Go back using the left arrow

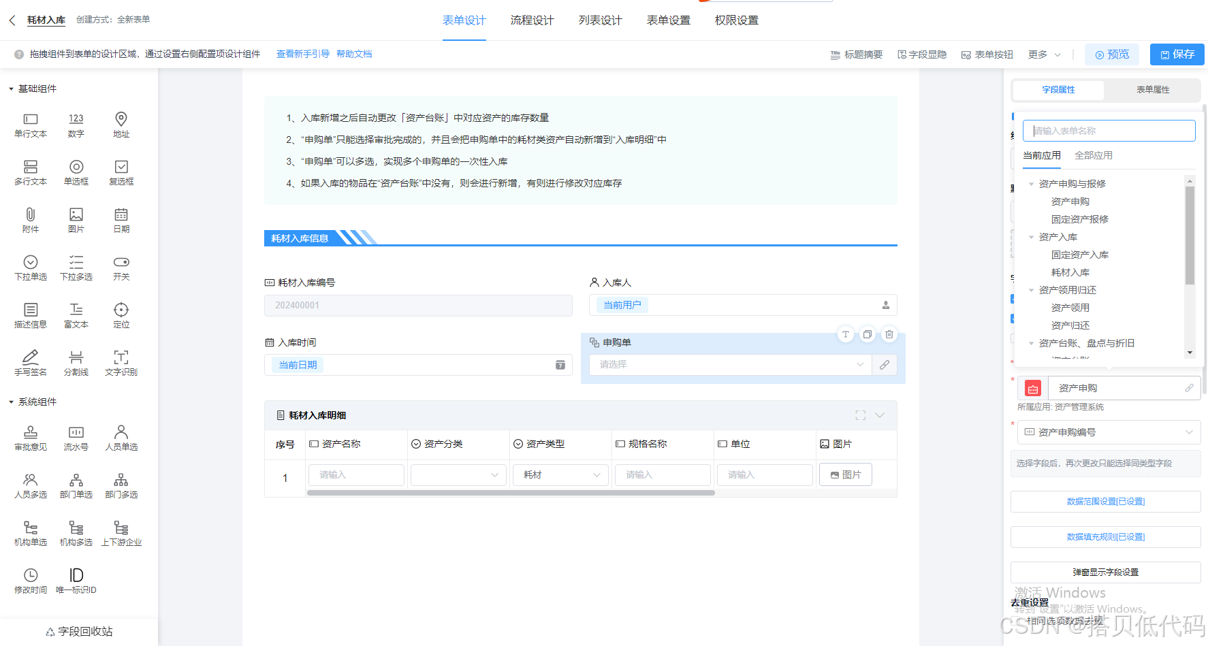click(x=12, y=20)
